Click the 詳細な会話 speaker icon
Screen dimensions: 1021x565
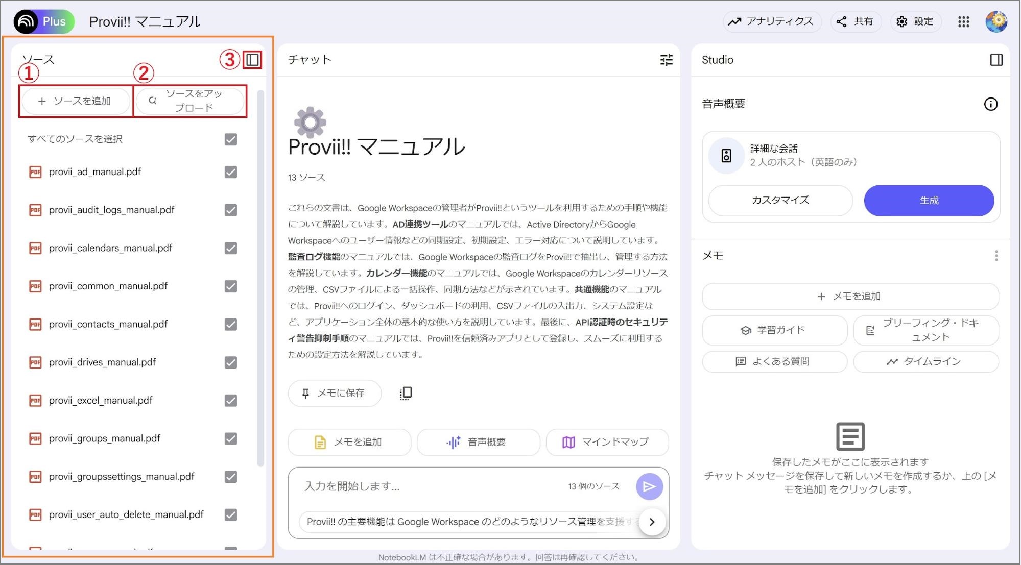point(726,156)
